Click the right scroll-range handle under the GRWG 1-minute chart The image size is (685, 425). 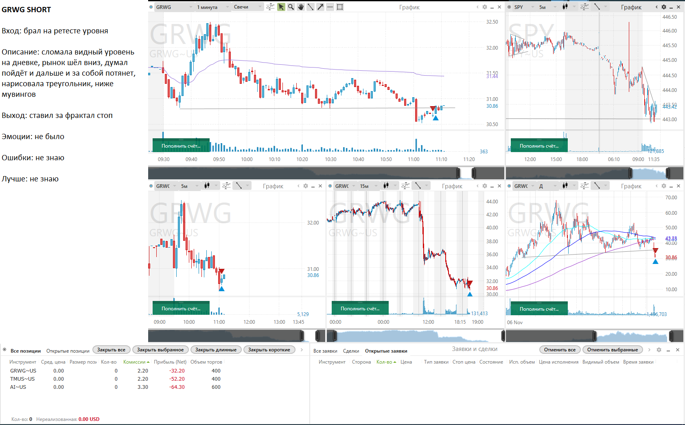click(x=473, y=173)
